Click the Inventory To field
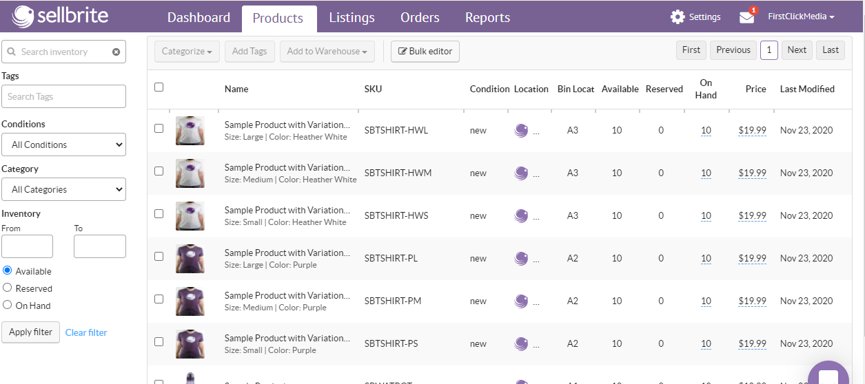The height and width of the screenshot is (384, 865). coord(100,246)
